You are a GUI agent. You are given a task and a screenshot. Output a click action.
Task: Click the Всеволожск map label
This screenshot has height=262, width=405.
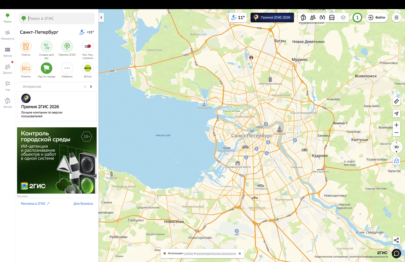366,76
